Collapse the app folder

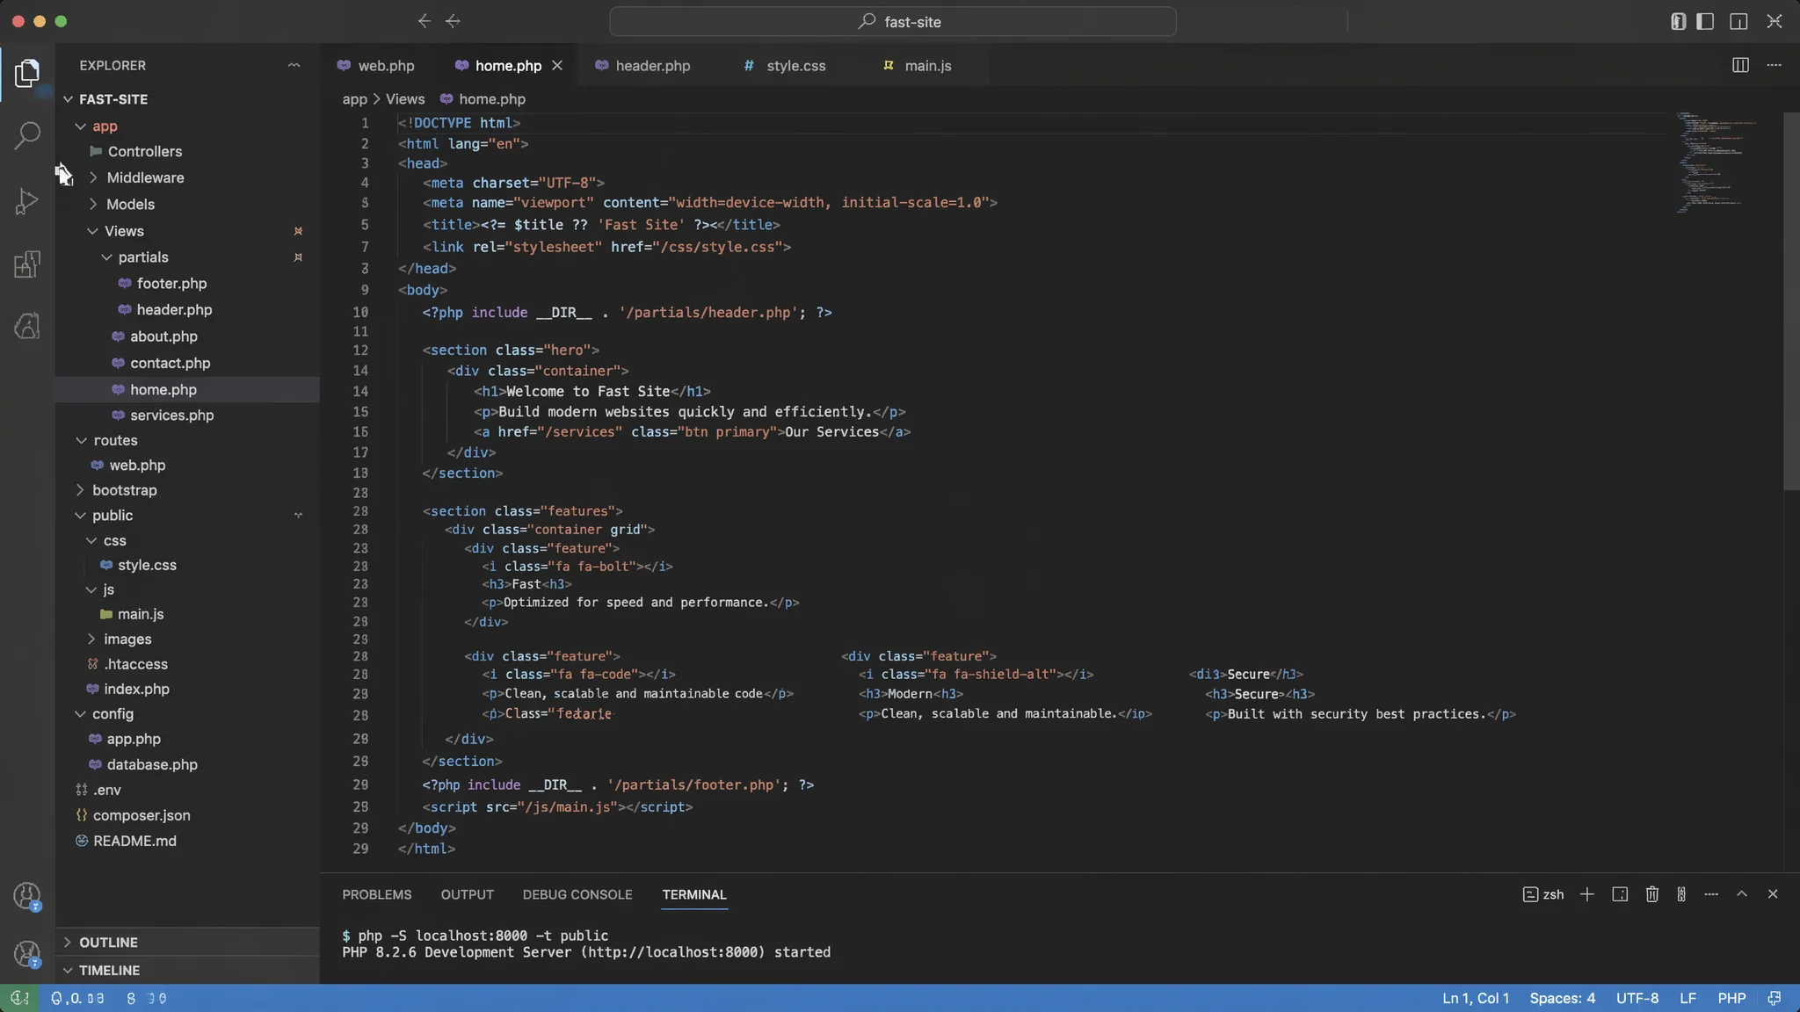pos(81,126)
